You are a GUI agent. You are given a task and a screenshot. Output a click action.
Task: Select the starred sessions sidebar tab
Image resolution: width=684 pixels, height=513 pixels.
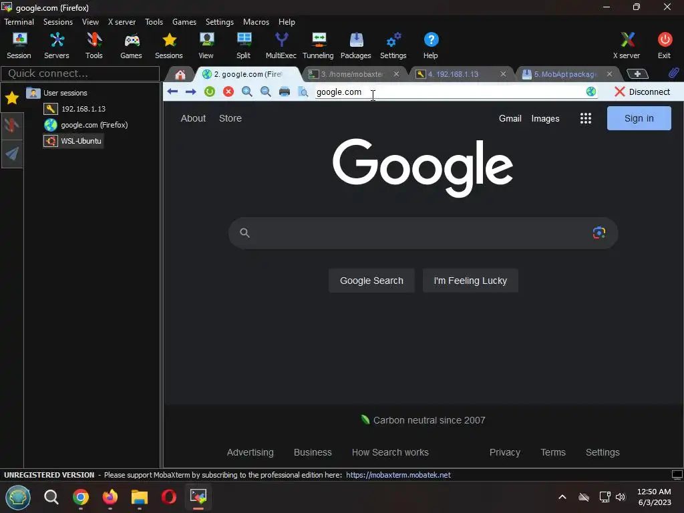tap(12, 98)
